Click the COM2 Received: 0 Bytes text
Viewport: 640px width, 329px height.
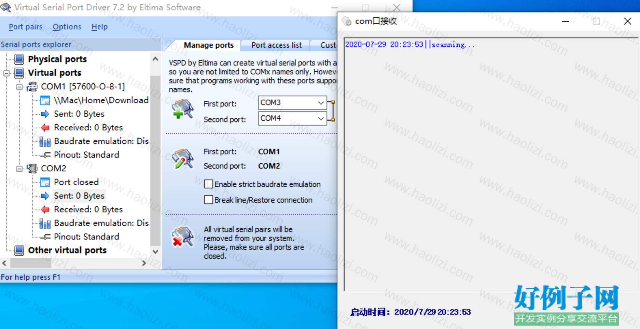(x=88, y=210)
